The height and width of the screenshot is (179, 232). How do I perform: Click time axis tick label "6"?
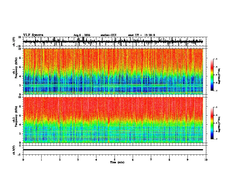pos(133,160)
